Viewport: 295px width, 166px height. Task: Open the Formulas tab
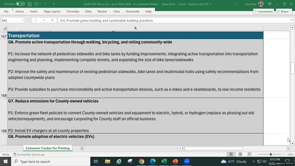point(73,12)
